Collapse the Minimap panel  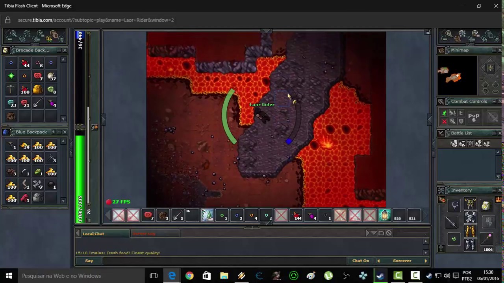494,50
